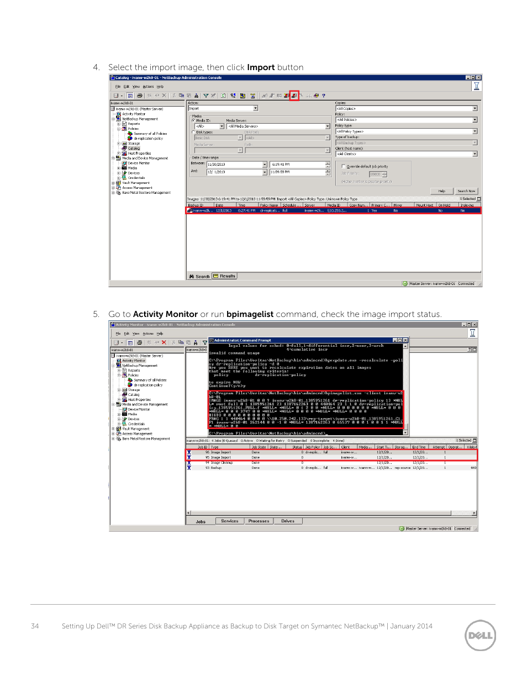Image resolution: width=527 pixels, height=682 pixels.
Task: Select dr-replication-policy in Catalog window tree
Action: point(148,139)
